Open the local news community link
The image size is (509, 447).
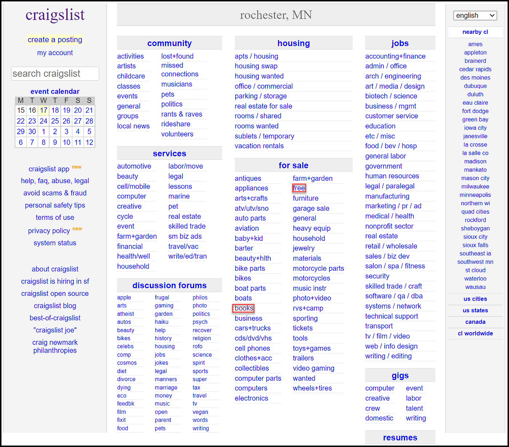coord(133,126)
